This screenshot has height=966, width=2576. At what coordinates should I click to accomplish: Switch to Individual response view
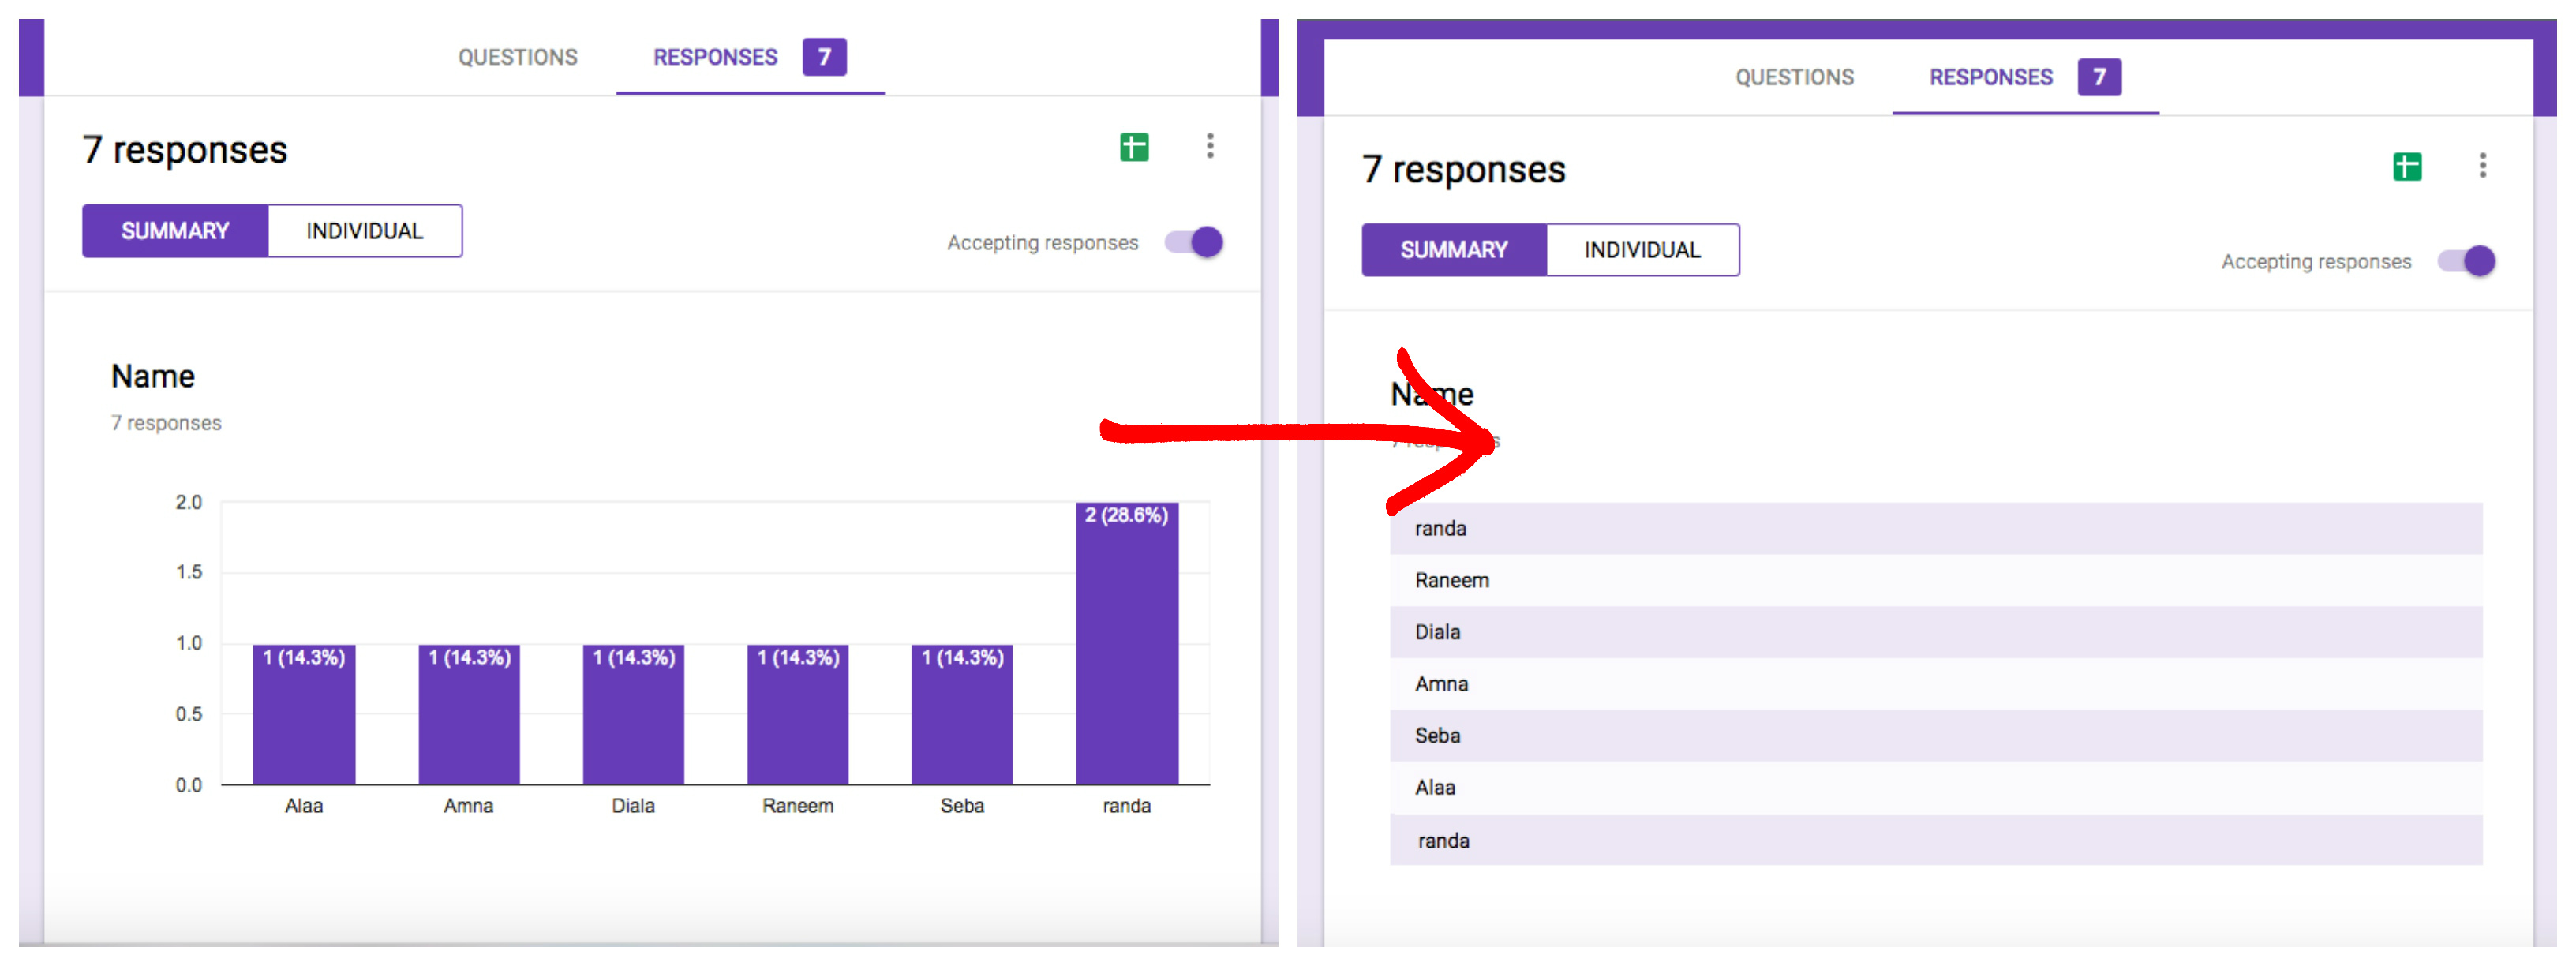point(364,230)
